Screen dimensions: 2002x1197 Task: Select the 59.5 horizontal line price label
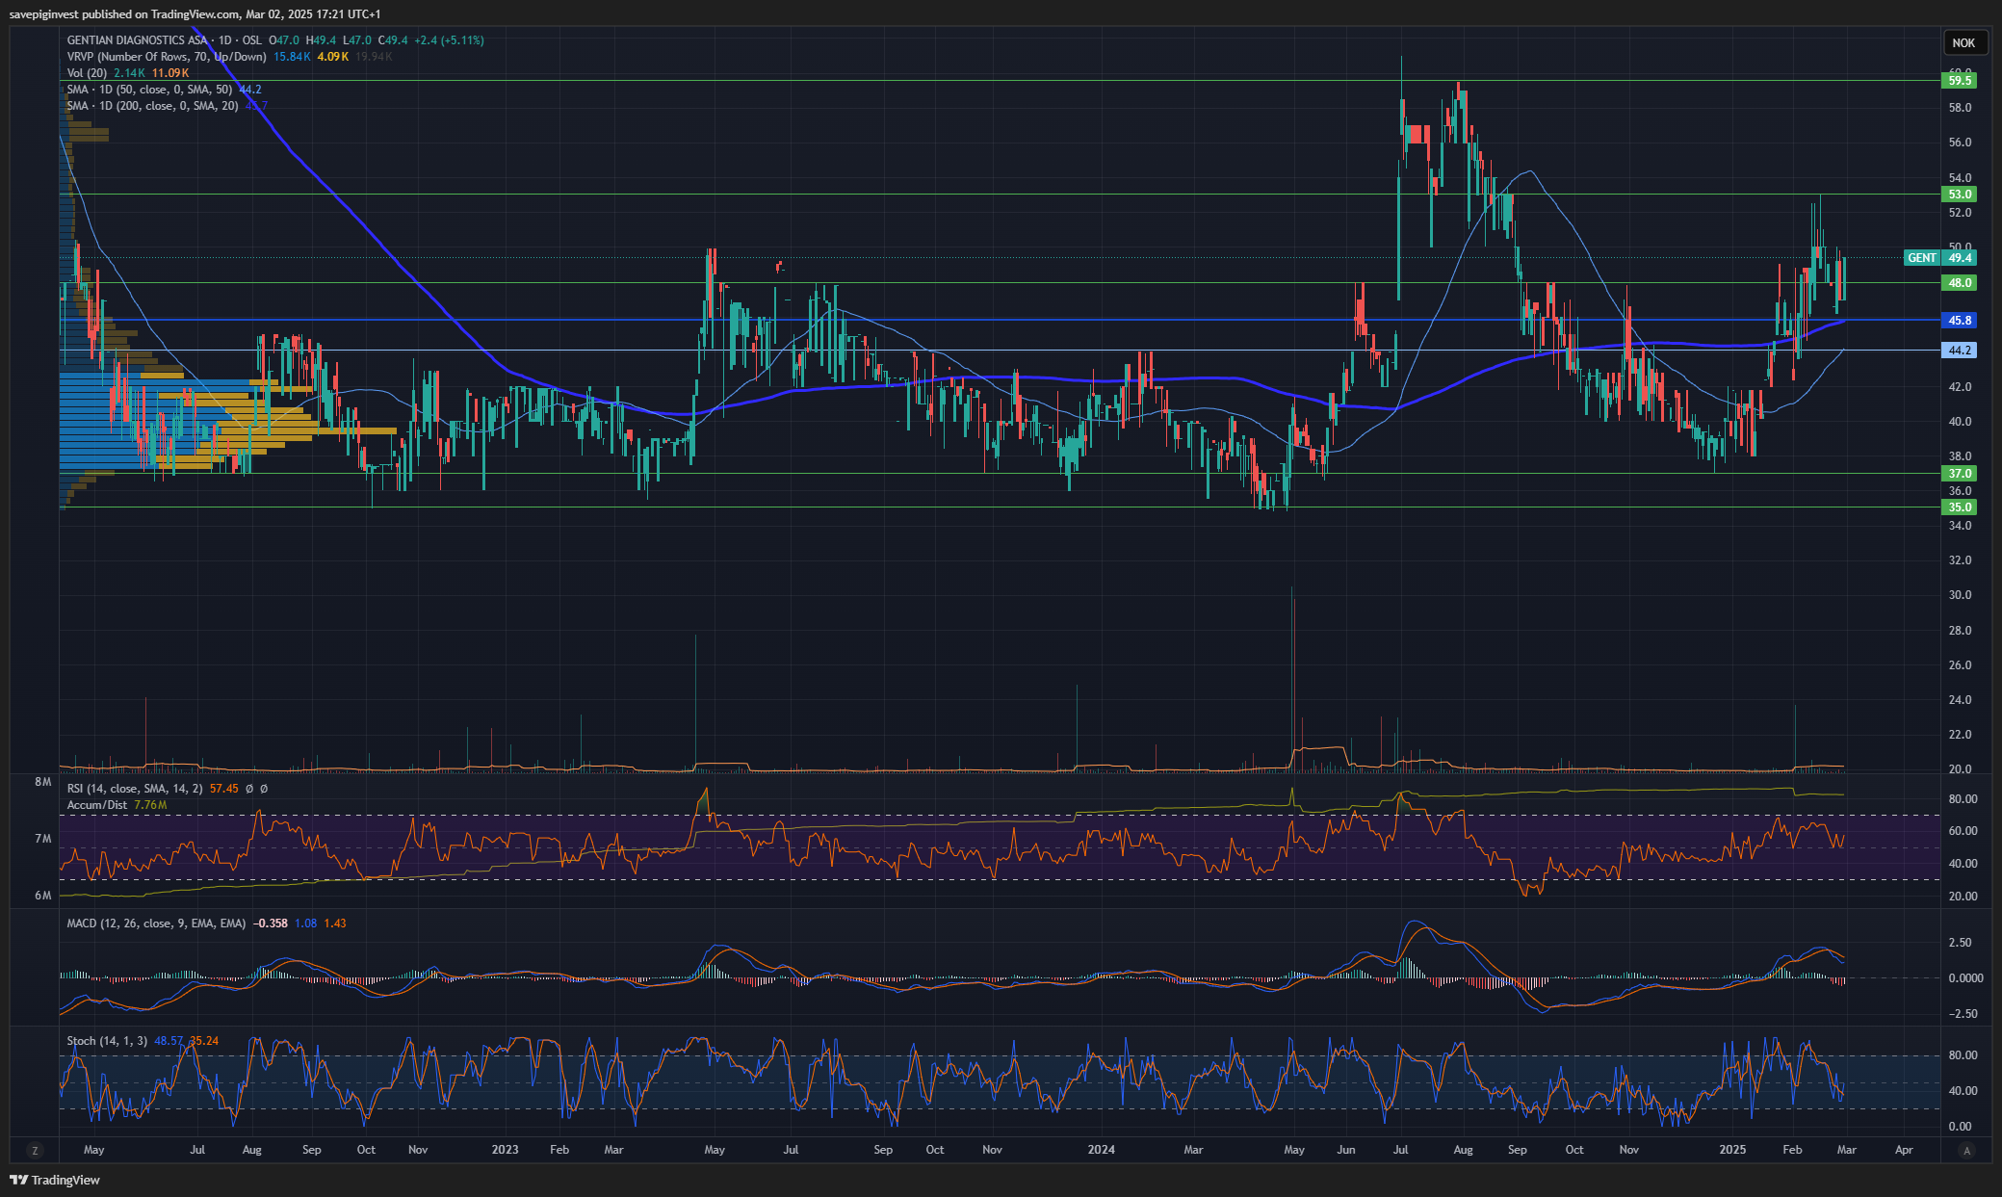click(1960, 81)
